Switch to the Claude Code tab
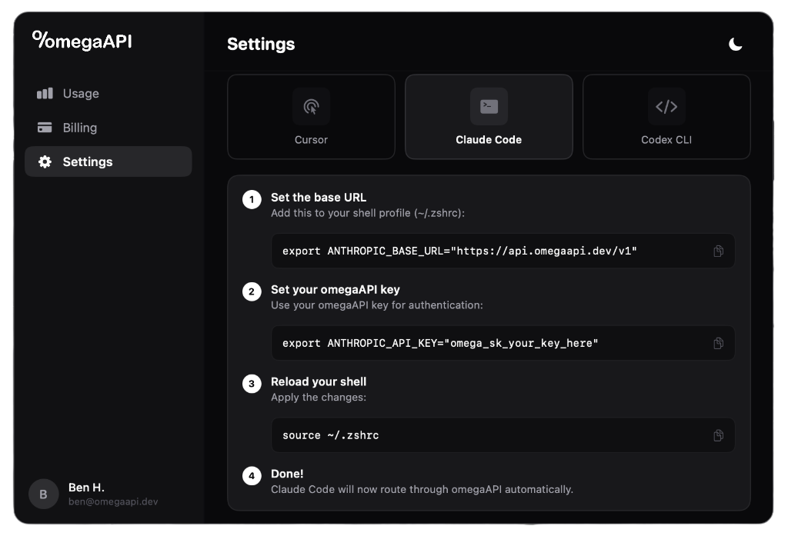Viewport: 788px width, 536px height. (x=489, y=117)
